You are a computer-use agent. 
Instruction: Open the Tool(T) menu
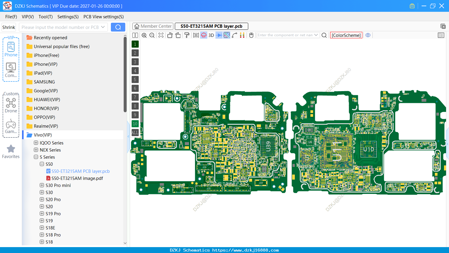click(x=46, y=17)
